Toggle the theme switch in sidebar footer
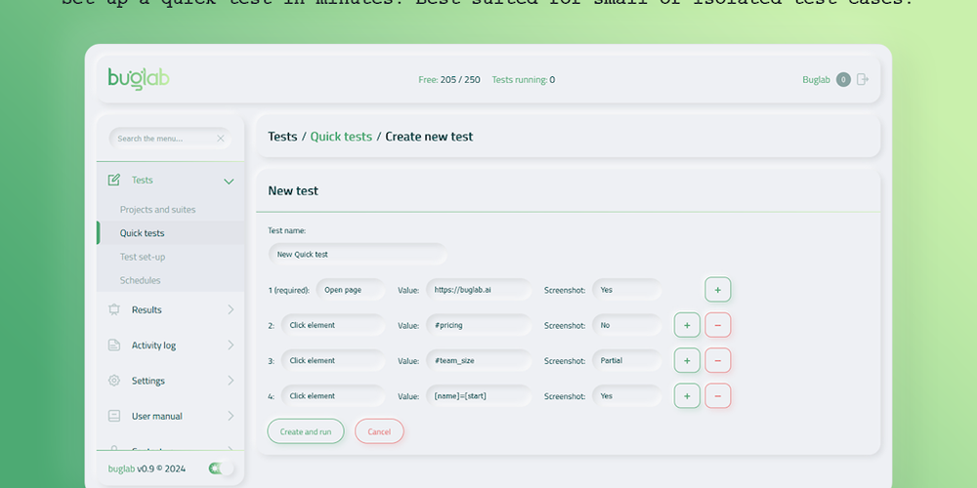 pyautogui.click(x=221, y=468)
